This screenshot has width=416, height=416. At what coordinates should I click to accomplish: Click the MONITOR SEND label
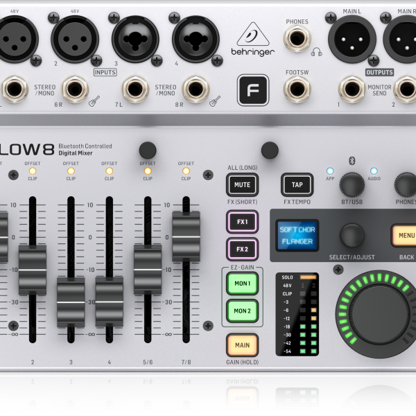click(379, 90)
